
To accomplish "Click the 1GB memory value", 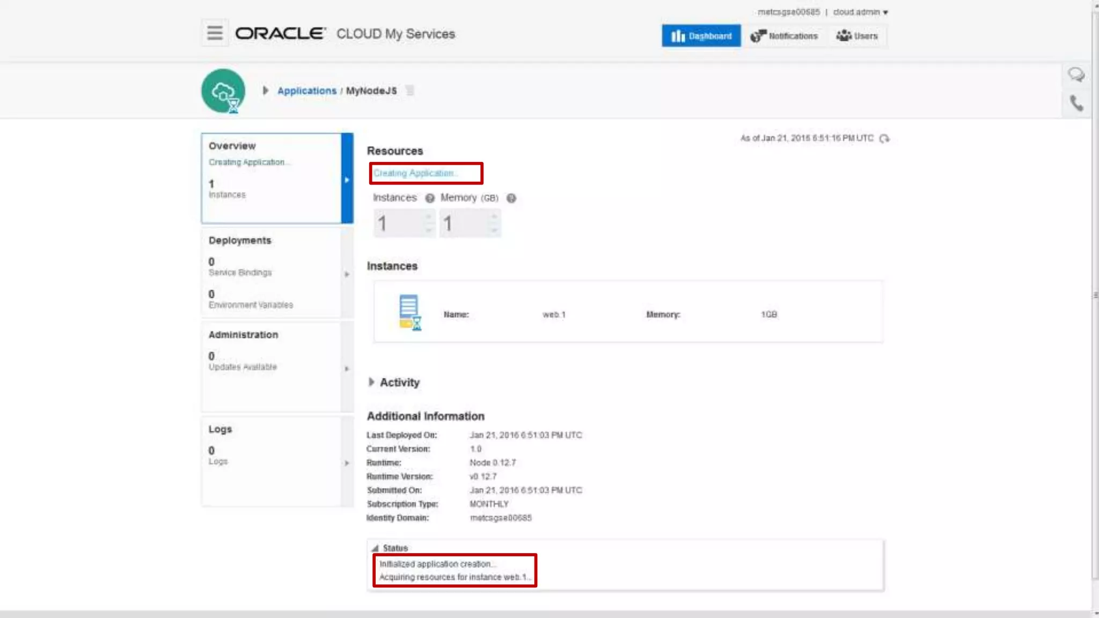I will [769, 314].
